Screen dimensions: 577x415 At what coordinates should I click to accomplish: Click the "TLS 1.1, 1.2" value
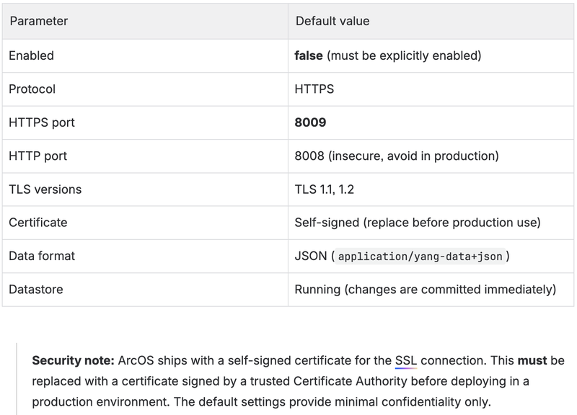tap(324, 189)
